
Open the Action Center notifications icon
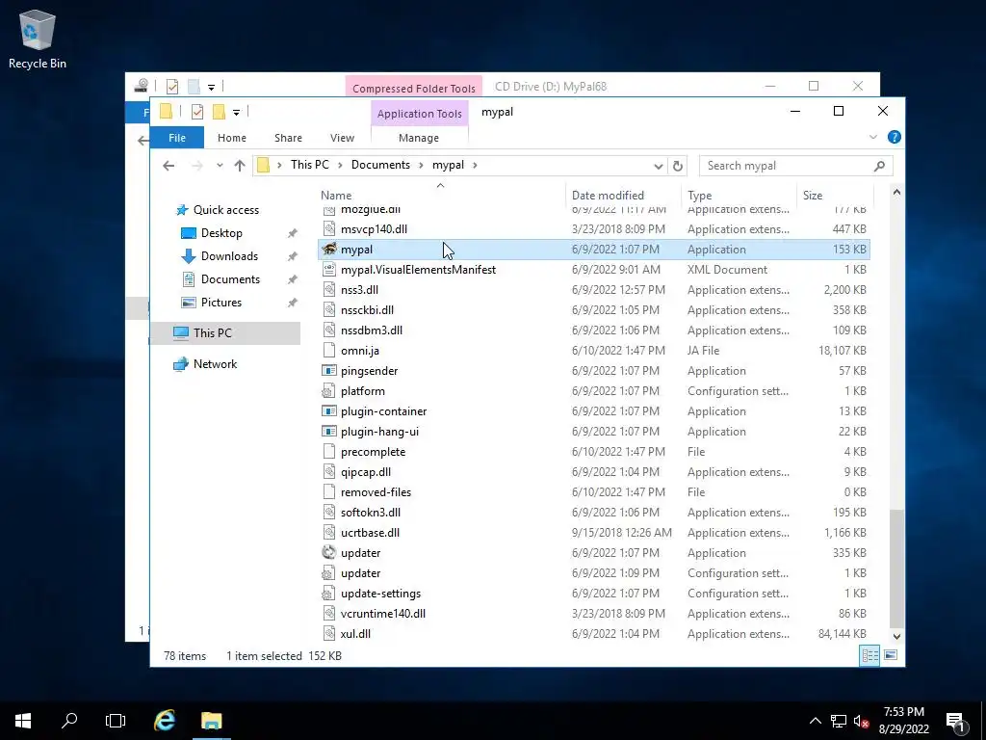coord(956,721)
